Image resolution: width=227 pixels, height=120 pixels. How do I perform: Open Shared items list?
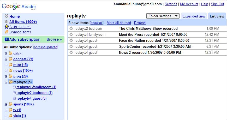[x=20, y=32]
